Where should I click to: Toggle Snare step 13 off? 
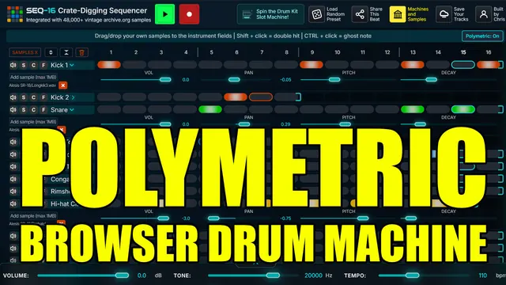click(413, 109)
